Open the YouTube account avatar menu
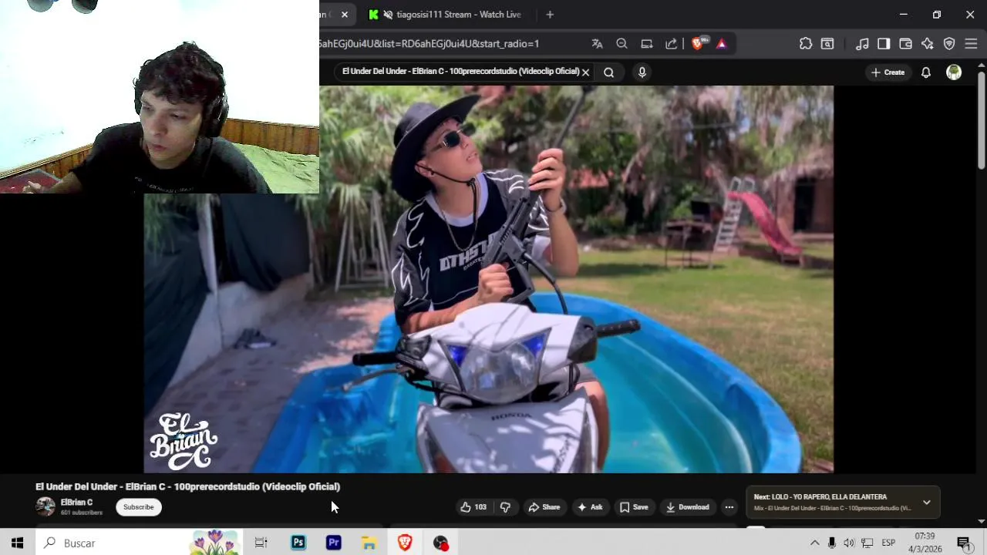Screen dimensions: 987x555 (954, 72)
